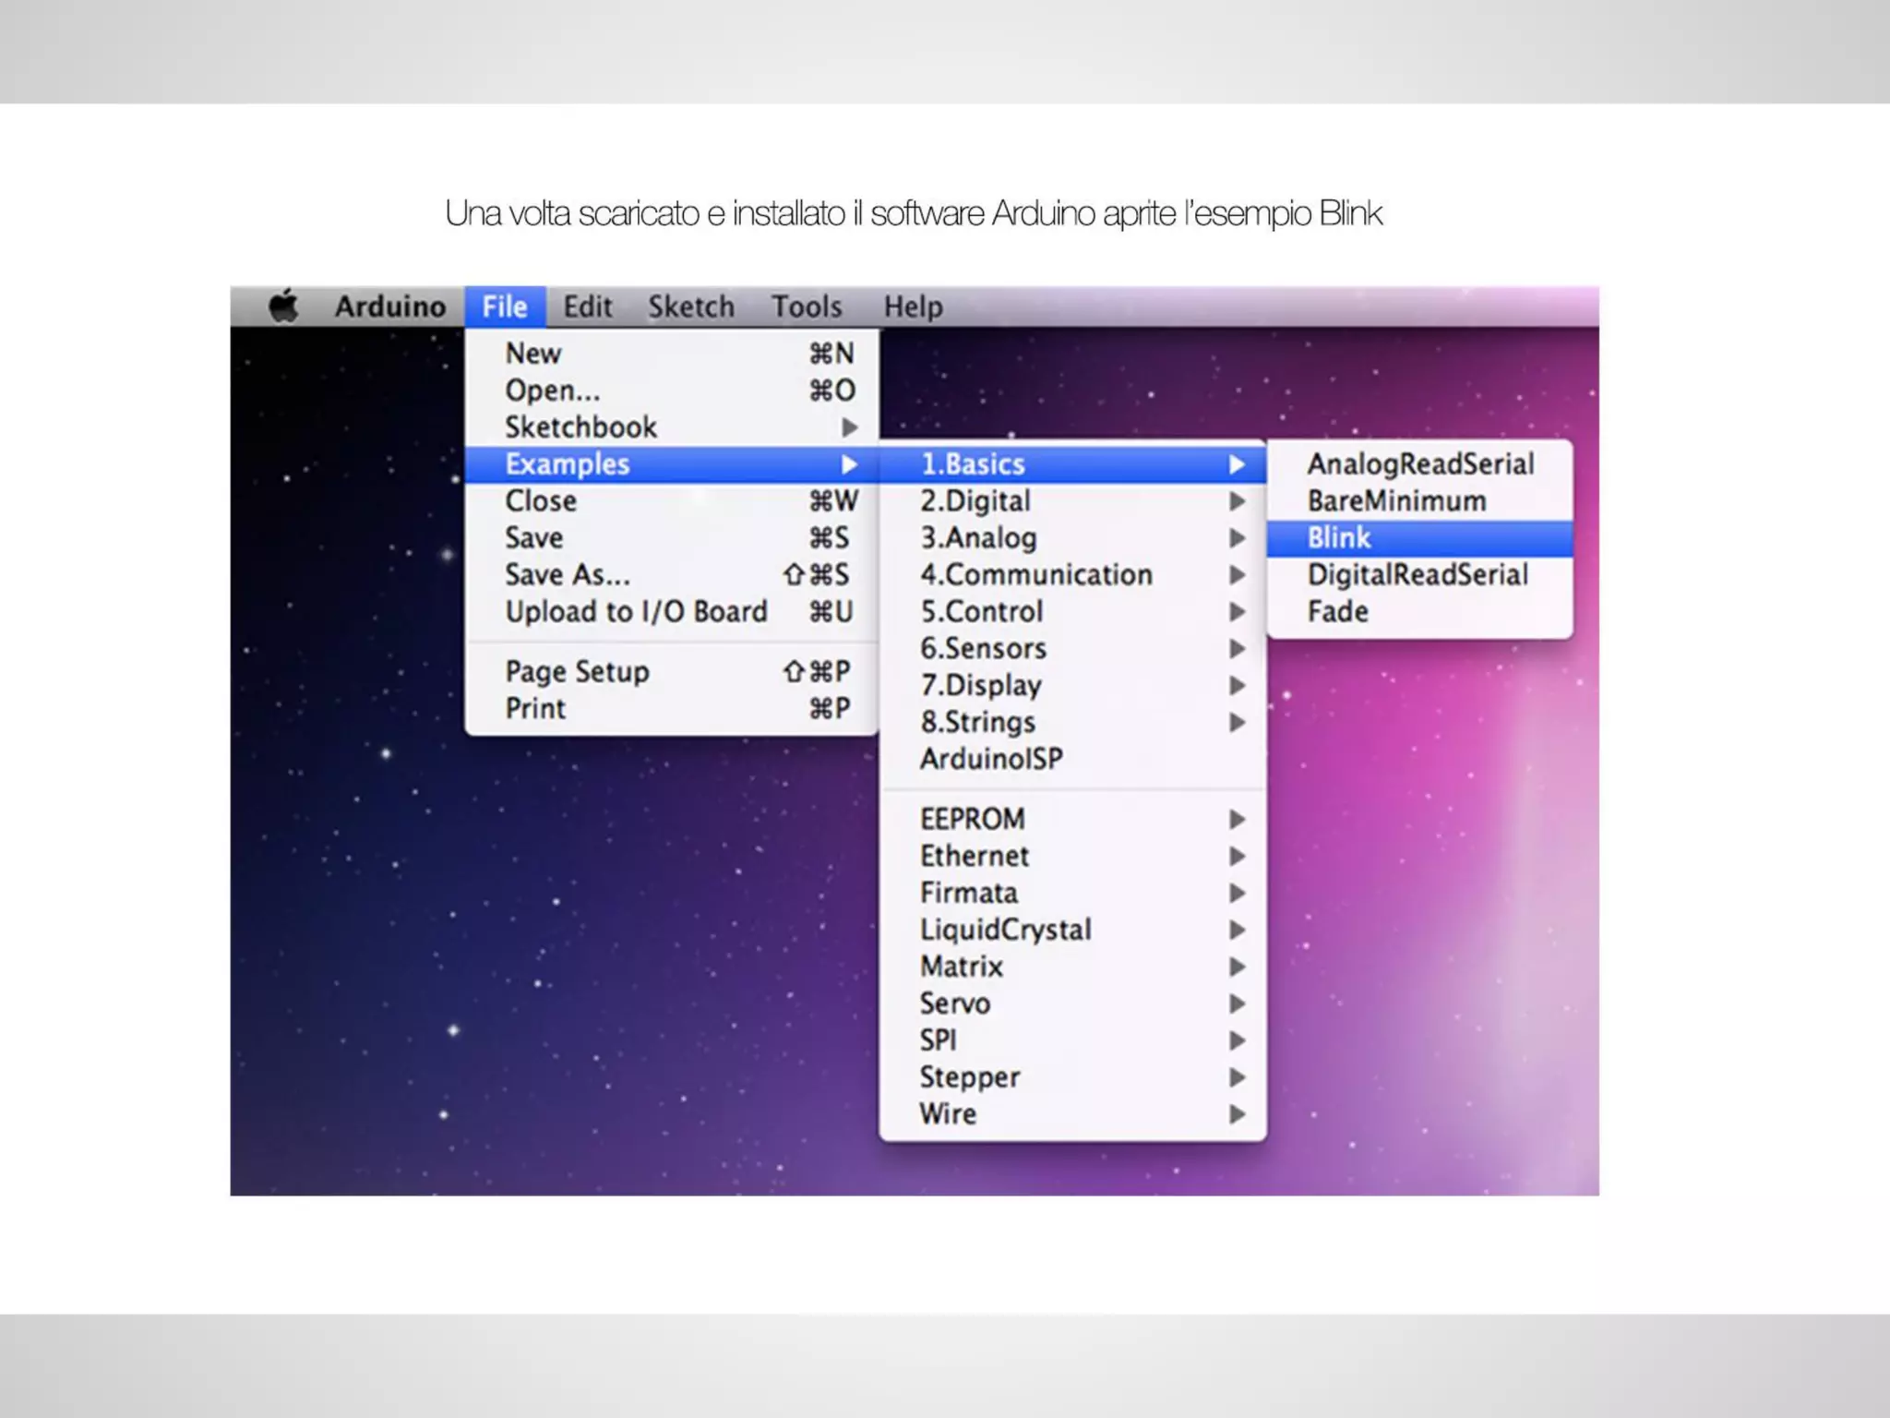The width and height of the screenshot is (1890, 1418).
Task: Choose Print in the File menu
Action: (x=672, y=708)
